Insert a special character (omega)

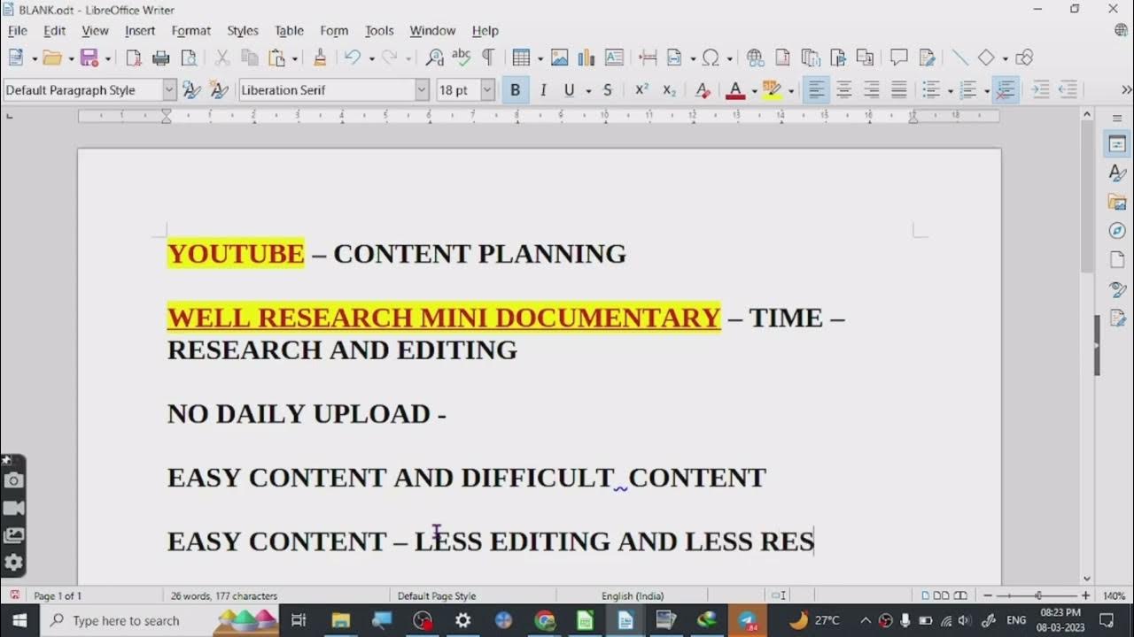coord(711,58)
